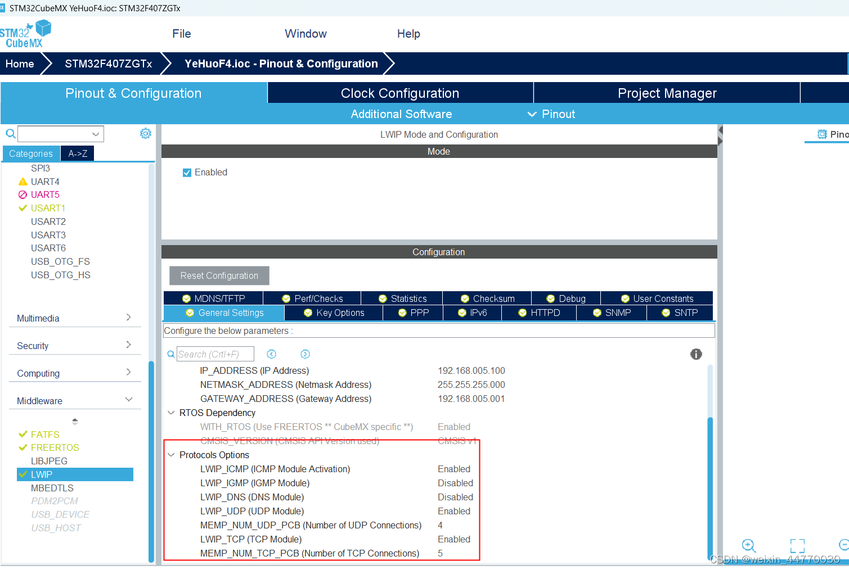The image size is (849, 570).
Task: Click the panel collapse arrows at divider
Action: (720, 136)
